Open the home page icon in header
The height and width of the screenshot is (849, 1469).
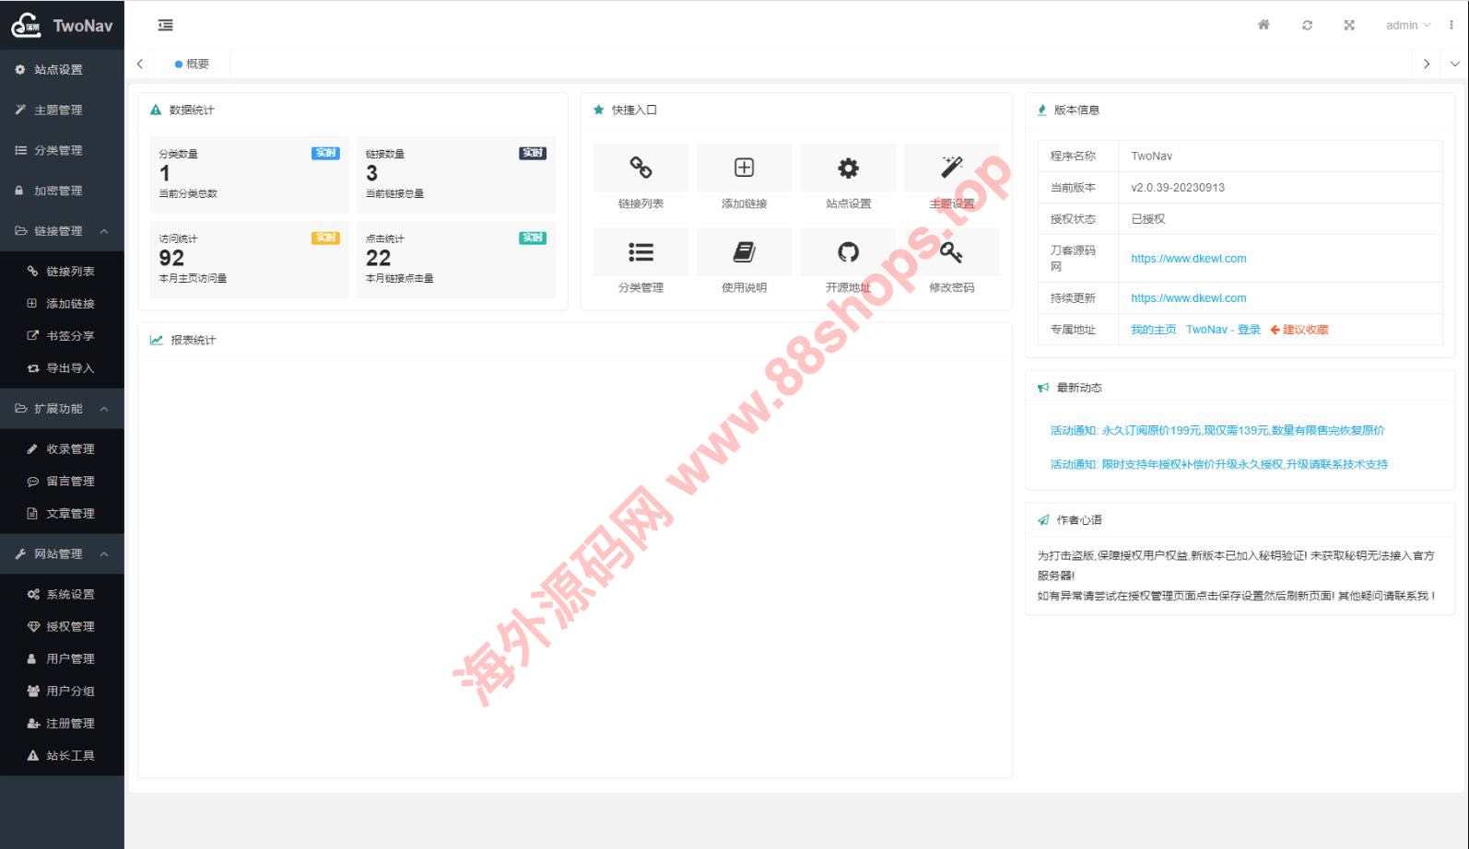(x=1263, y=25)
